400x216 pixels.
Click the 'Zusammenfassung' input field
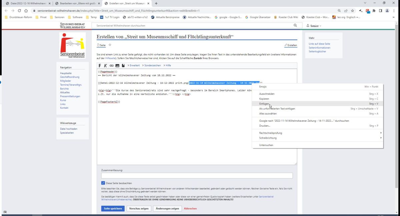pos(197,175)
